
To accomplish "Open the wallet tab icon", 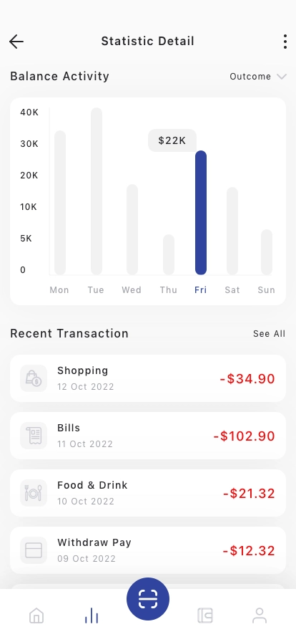I will [204, 615].
